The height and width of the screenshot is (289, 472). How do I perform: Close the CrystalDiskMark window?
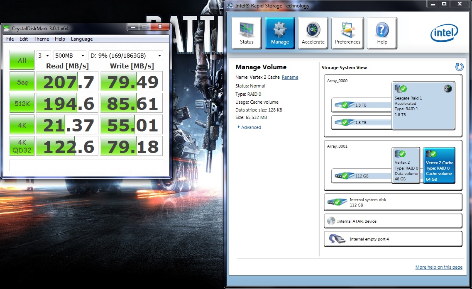point(160,27)
